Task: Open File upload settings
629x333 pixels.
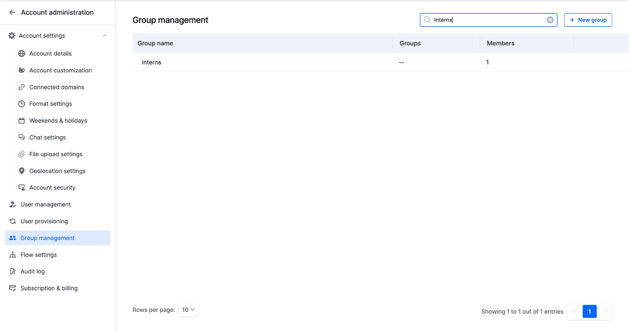Action: 56,154
